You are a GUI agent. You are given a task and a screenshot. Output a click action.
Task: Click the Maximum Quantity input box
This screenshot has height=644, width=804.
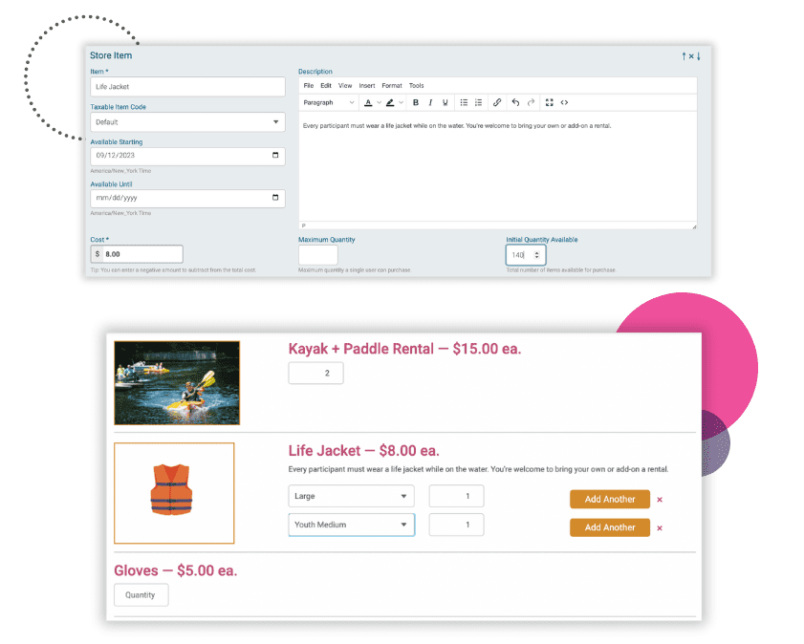[318, 254]
